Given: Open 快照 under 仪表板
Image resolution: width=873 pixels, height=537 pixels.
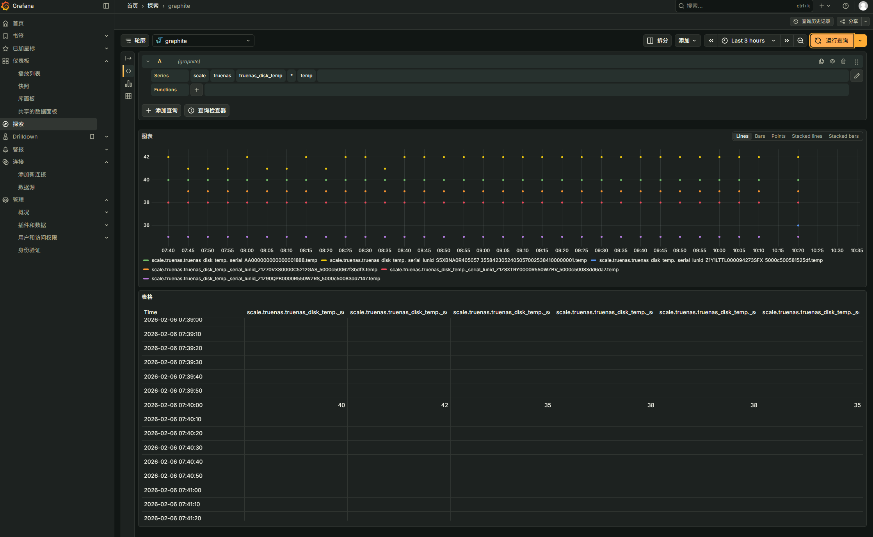Looking at the screenshot, I should 24,86.
